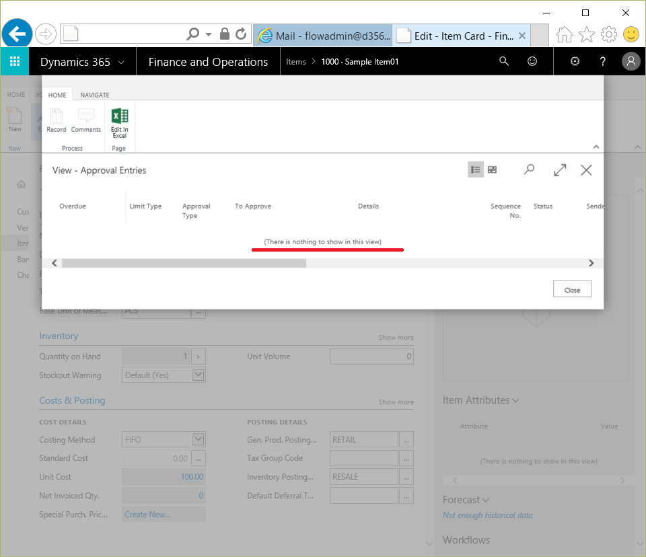646x557 pixels.
Task: Close the Approval Entries dialog with X
Action: (x=586, y=170)
